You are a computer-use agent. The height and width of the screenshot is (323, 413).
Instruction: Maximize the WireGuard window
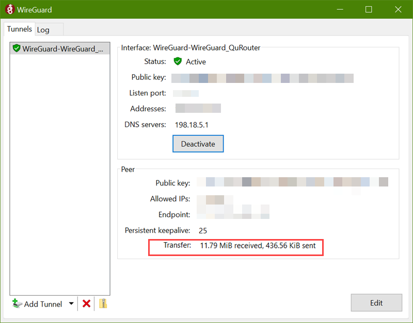tap(369, 9)
